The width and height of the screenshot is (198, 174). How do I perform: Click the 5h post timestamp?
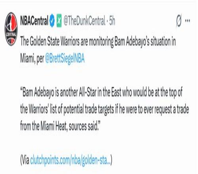click(112, 21)
